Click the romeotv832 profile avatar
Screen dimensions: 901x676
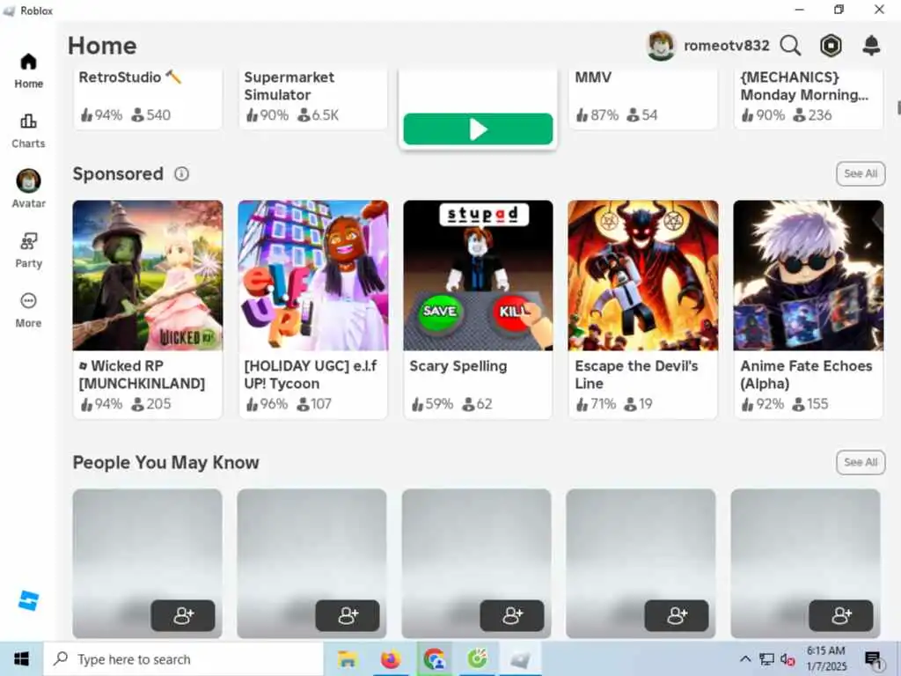[661, 46]
